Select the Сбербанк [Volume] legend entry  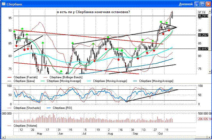coord(22,126)
